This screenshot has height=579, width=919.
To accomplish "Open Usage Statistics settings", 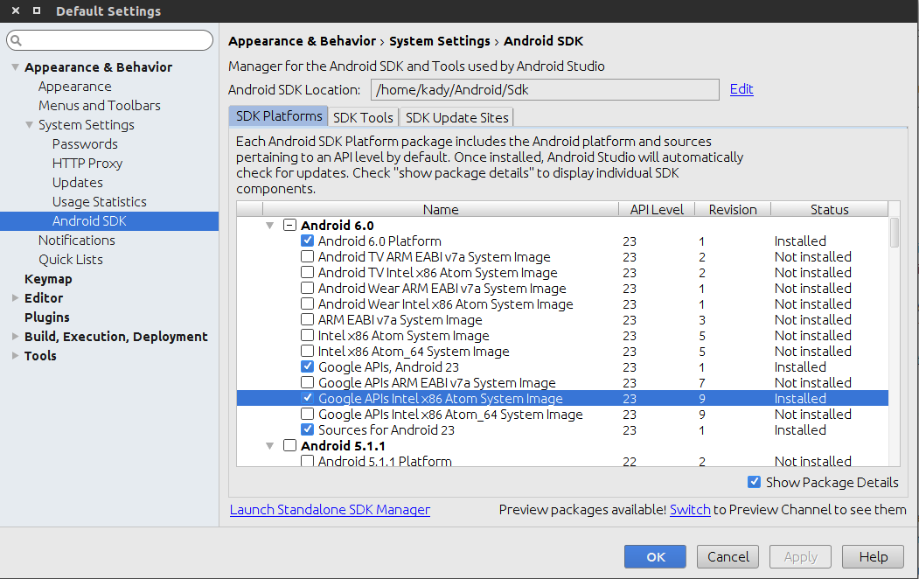I will [100, 202].
